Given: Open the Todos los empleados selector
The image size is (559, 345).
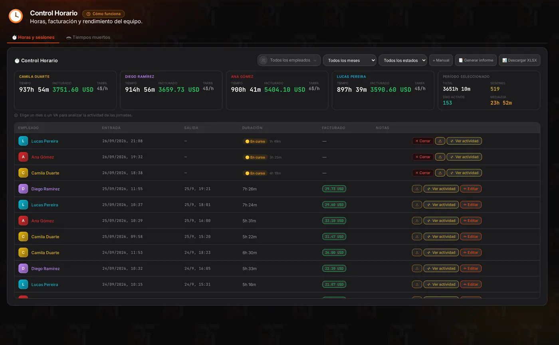Looking at the screenshot, I should tap(289, 60).
